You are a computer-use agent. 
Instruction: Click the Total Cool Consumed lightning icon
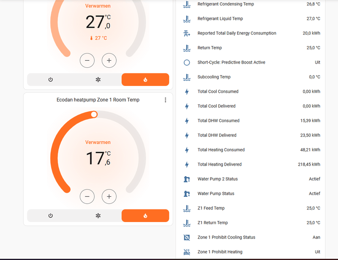[x=187, y=91]
